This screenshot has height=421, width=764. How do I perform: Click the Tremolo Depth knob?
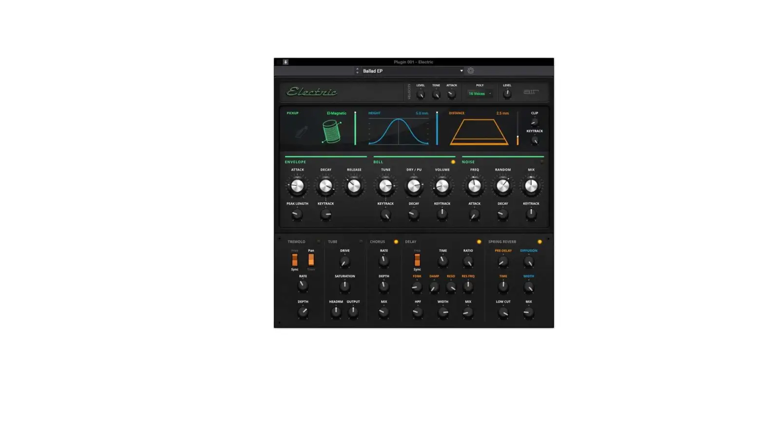click(x=303, y=312)
